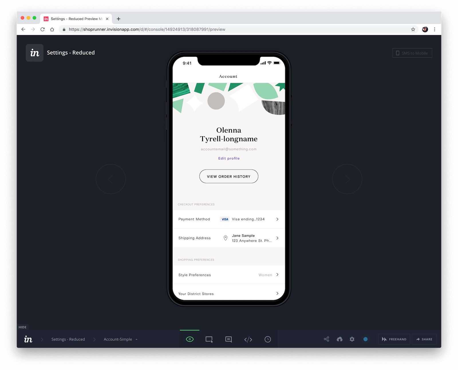Bookmark this page with star icon
Screen dimensions: 458x370
click(x=413, y=29)
